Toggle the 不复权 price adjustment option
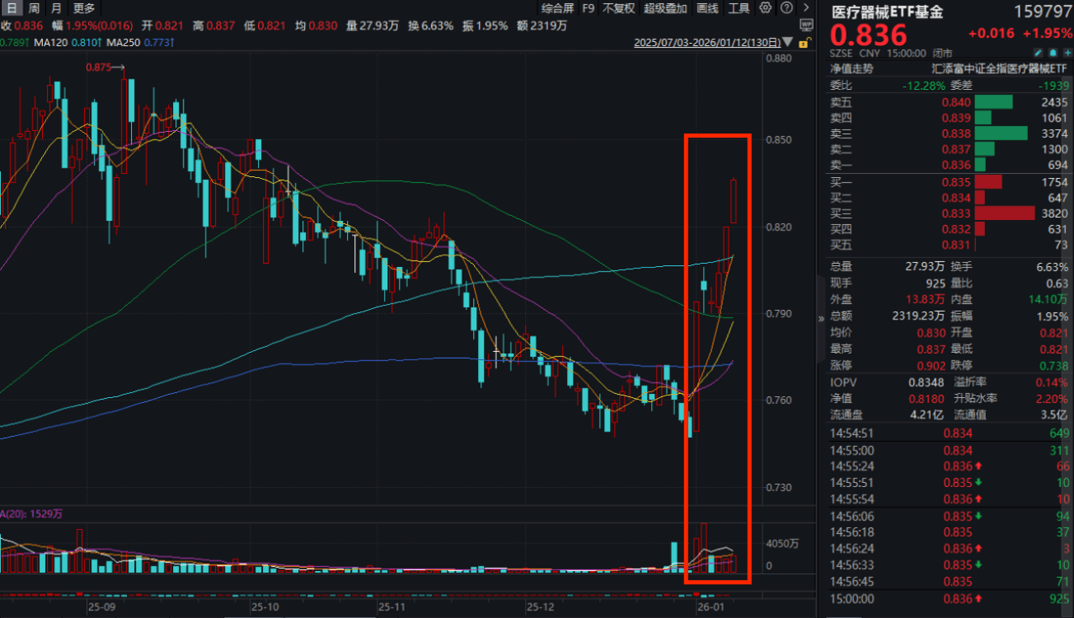Viewport: 1074px width, 618px height. point(618,8)
